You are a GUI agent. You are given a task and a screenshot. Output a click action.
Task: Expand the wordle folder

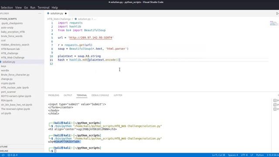coord(5,70)
